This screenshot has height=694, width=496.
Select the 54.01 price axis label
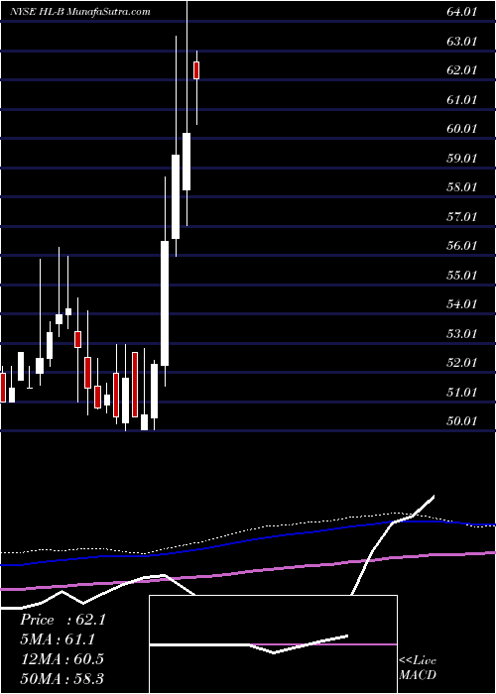click(x=461, y=304)
